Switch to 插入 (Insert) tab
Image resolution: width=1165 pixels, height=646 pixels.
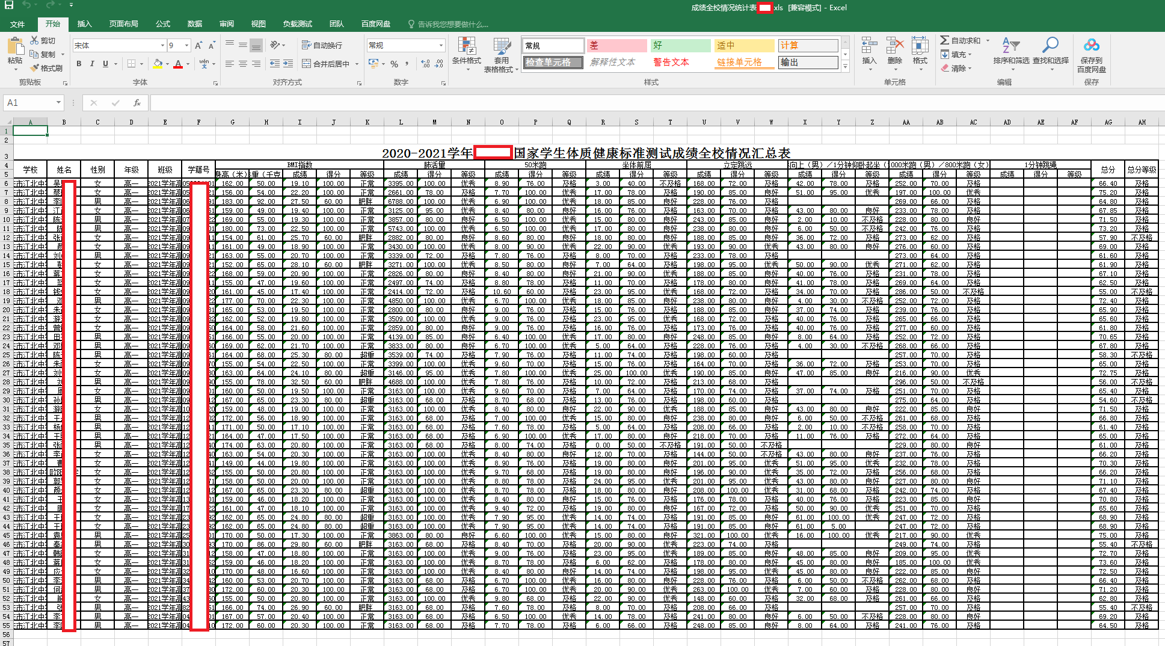pos(85,24)
